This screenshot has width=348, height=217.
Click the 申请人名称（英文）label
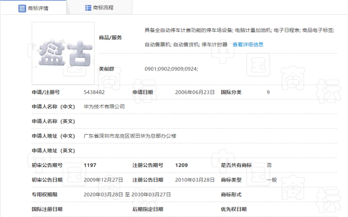click(54, 121)
